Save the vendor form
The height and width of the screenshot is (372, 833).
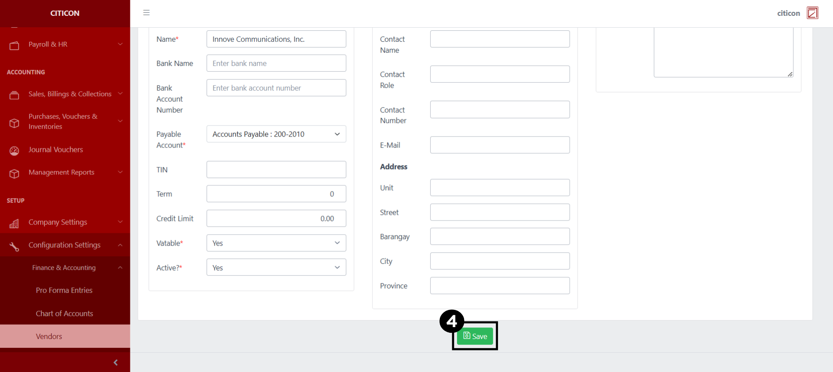(x=475, y=336)
